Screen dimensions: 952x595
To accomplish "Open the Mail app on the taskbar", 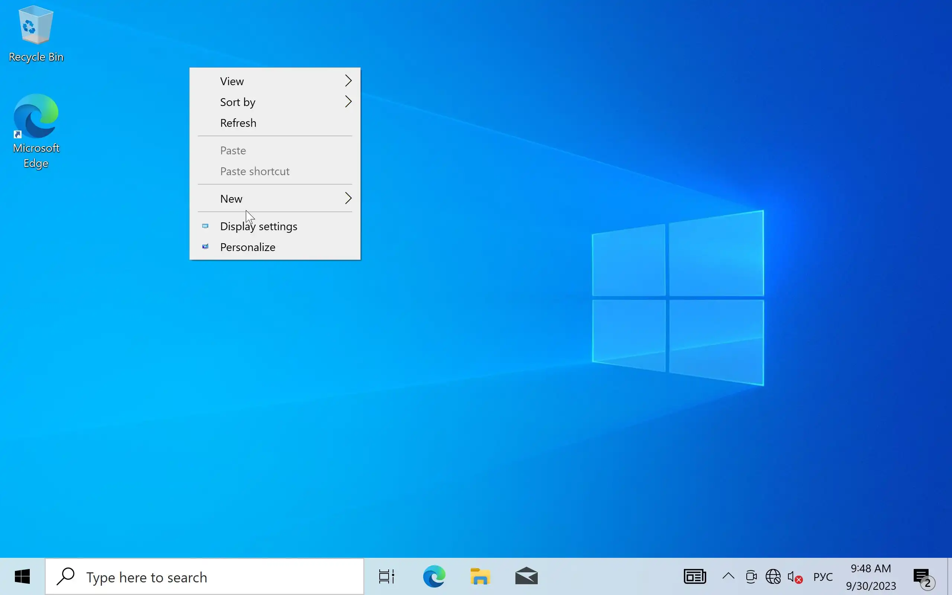I will [x=526, y=577].
